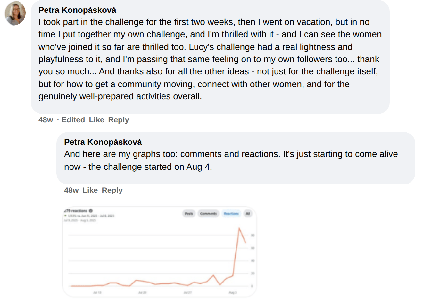Open author name on the graphs reply
This screenshot has width=423, height=303.
103,142
